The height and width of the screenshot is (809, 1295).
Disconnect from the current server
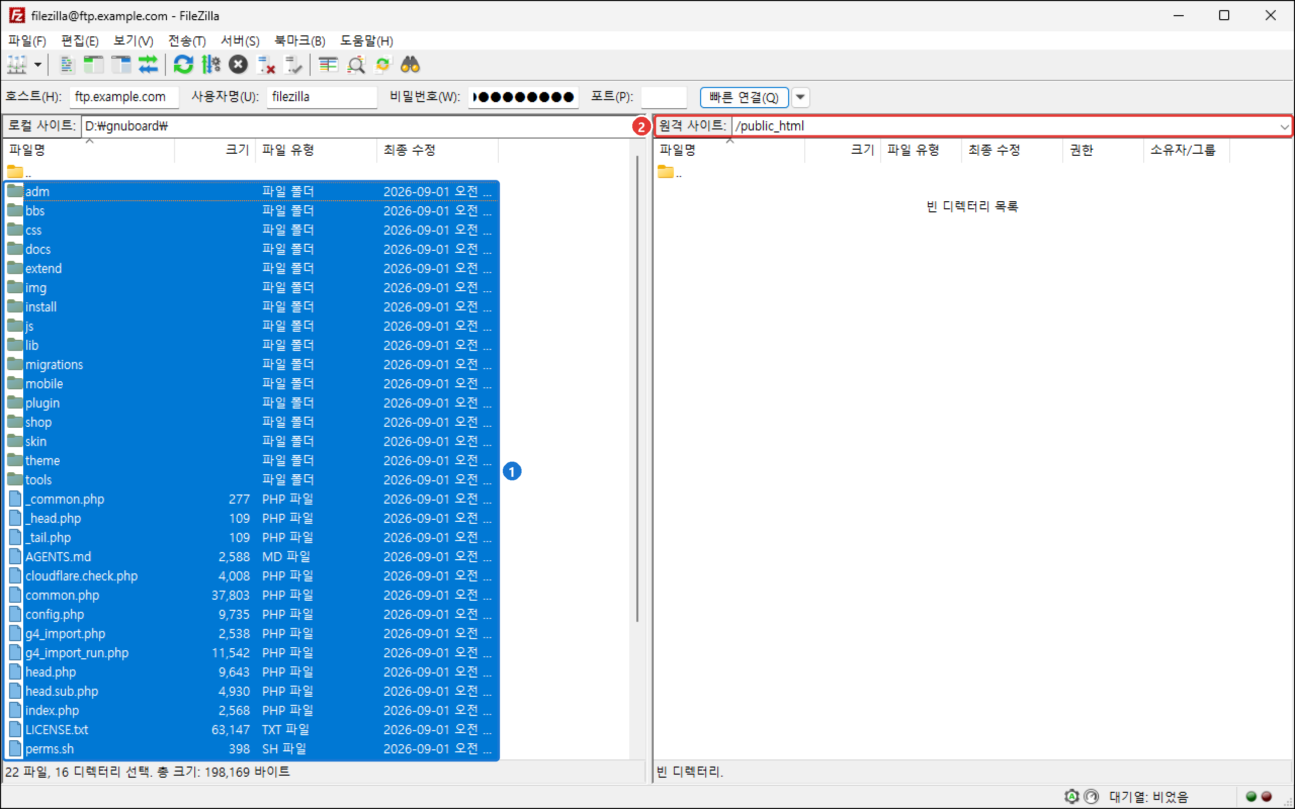(266, 65)
